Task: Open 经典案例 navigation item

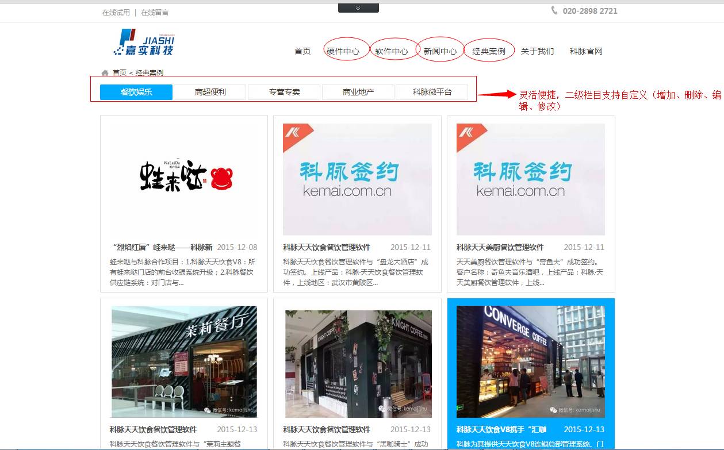Action: coord(489,51)
